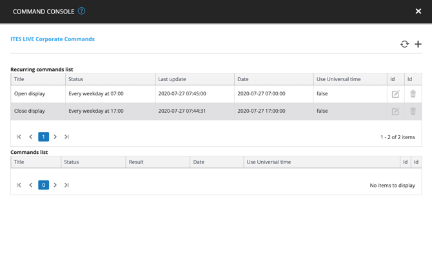The height and width of the screenshot is (275, 432).
Task: Select page 0 in Commands list pager
Action: pos(43,185)
